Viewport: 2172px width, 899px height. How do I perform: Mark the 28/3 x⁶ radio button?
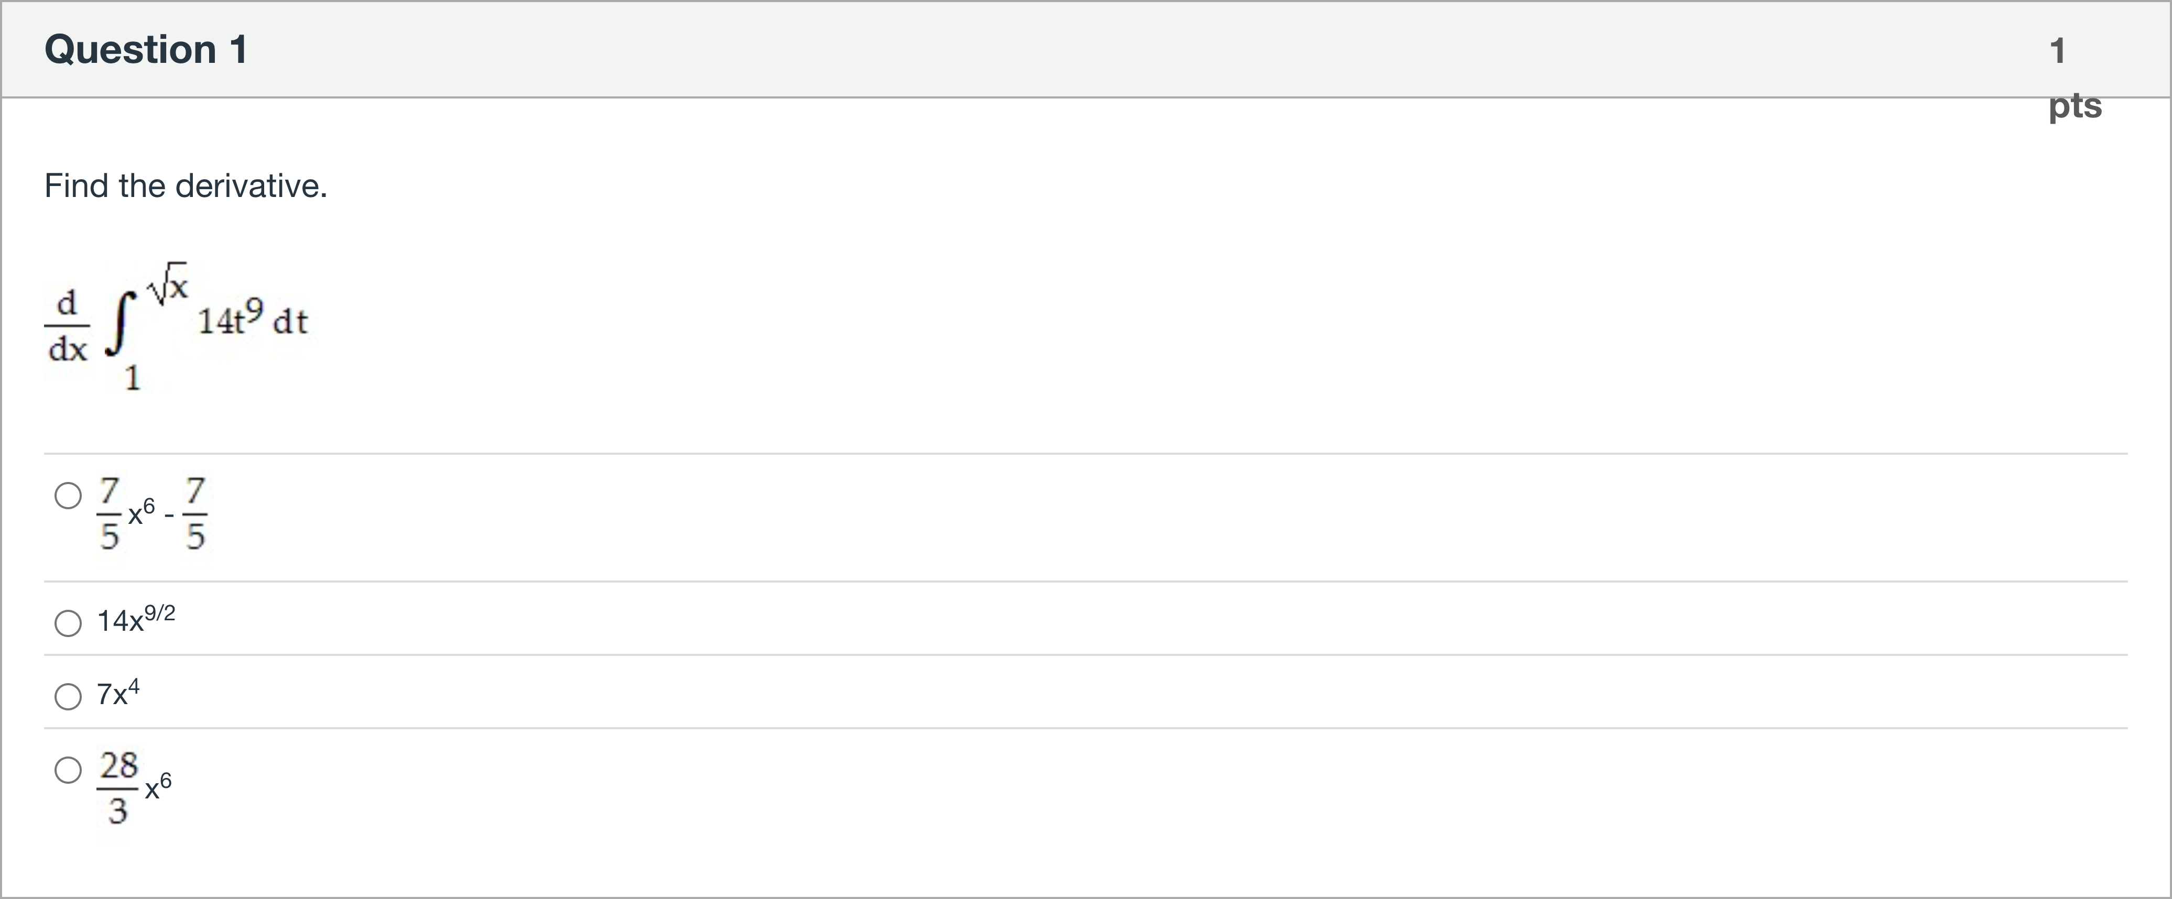tap(68, 770)
